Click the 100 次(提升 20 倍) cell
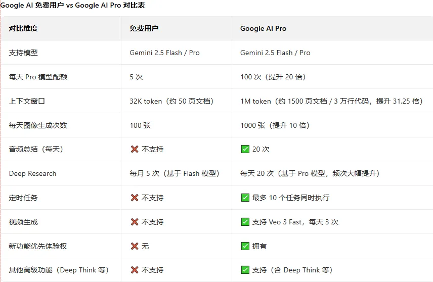433x282 pixels. pyautogui.click(x=273, y=77)
